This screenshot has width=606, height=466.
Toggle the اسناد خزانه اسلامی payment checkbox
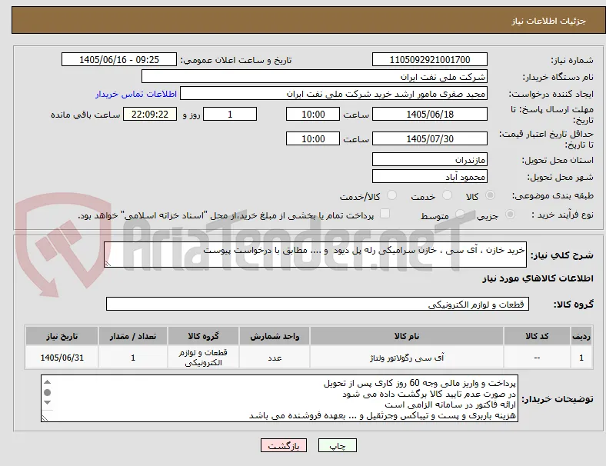pyautogui.click(x=385, y=214)
